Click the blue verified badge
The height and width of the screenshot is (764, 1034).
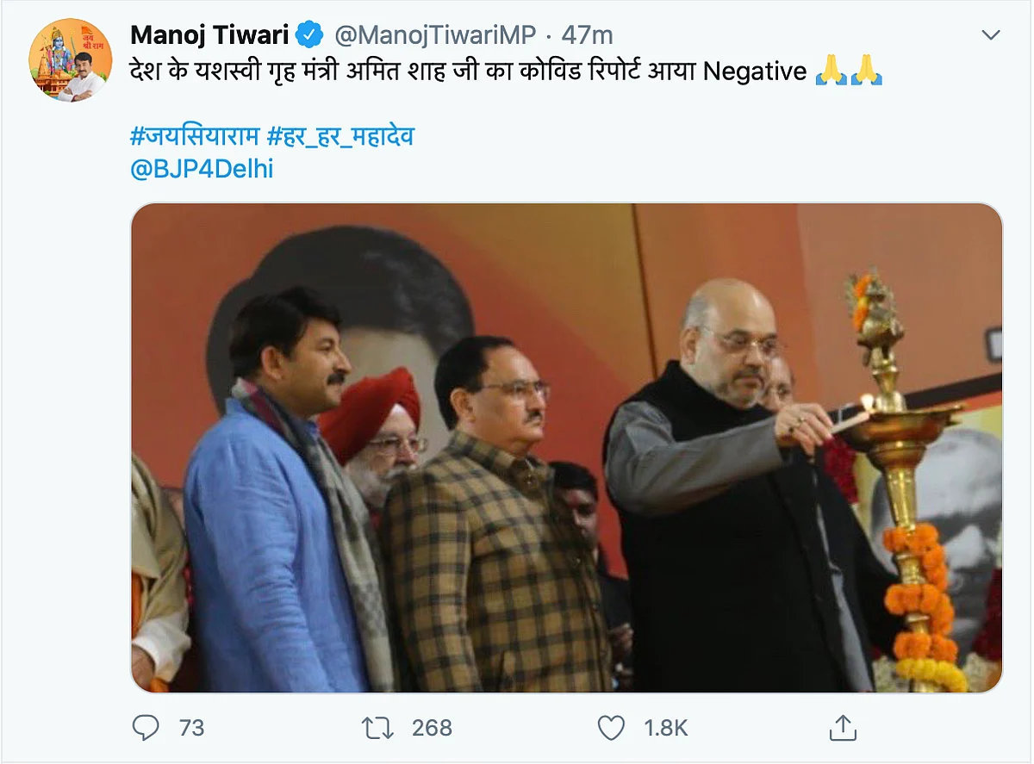point(309,35)
